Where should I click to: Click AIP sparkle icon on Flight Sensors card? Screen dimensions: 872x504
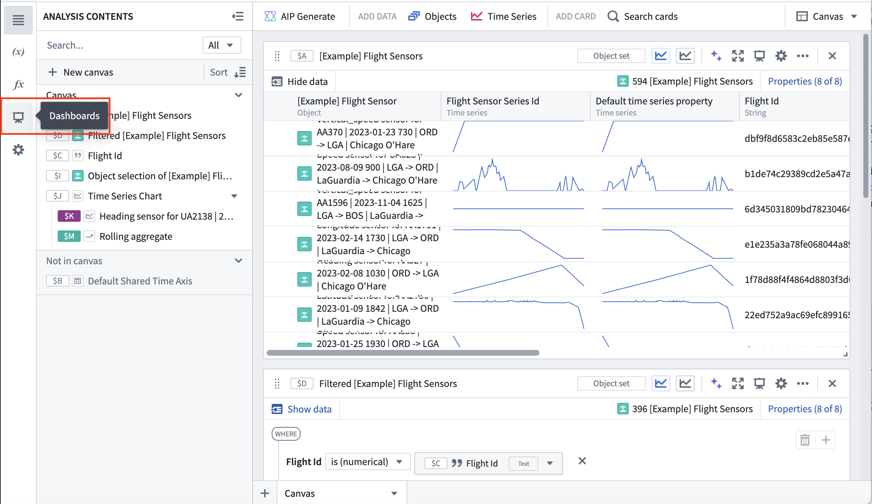(x=716, y=56)
